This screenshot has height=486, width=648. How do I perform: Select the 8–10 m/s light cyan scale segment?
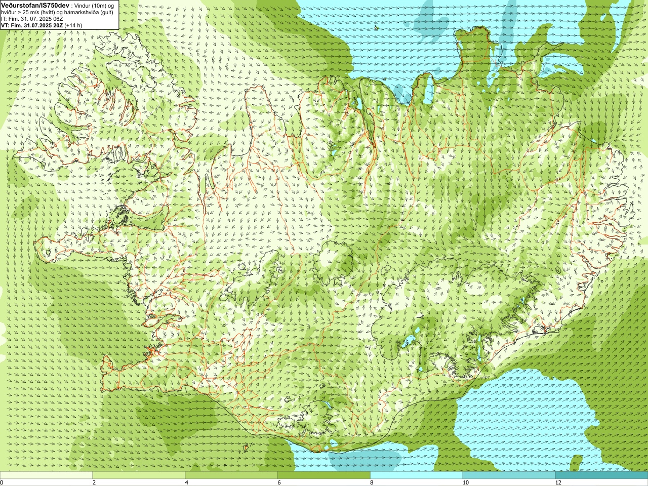416,475
